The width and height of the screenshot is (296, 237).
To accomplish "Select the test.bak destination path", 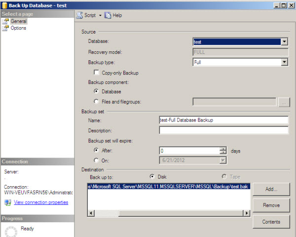I will tap(169, 187).
